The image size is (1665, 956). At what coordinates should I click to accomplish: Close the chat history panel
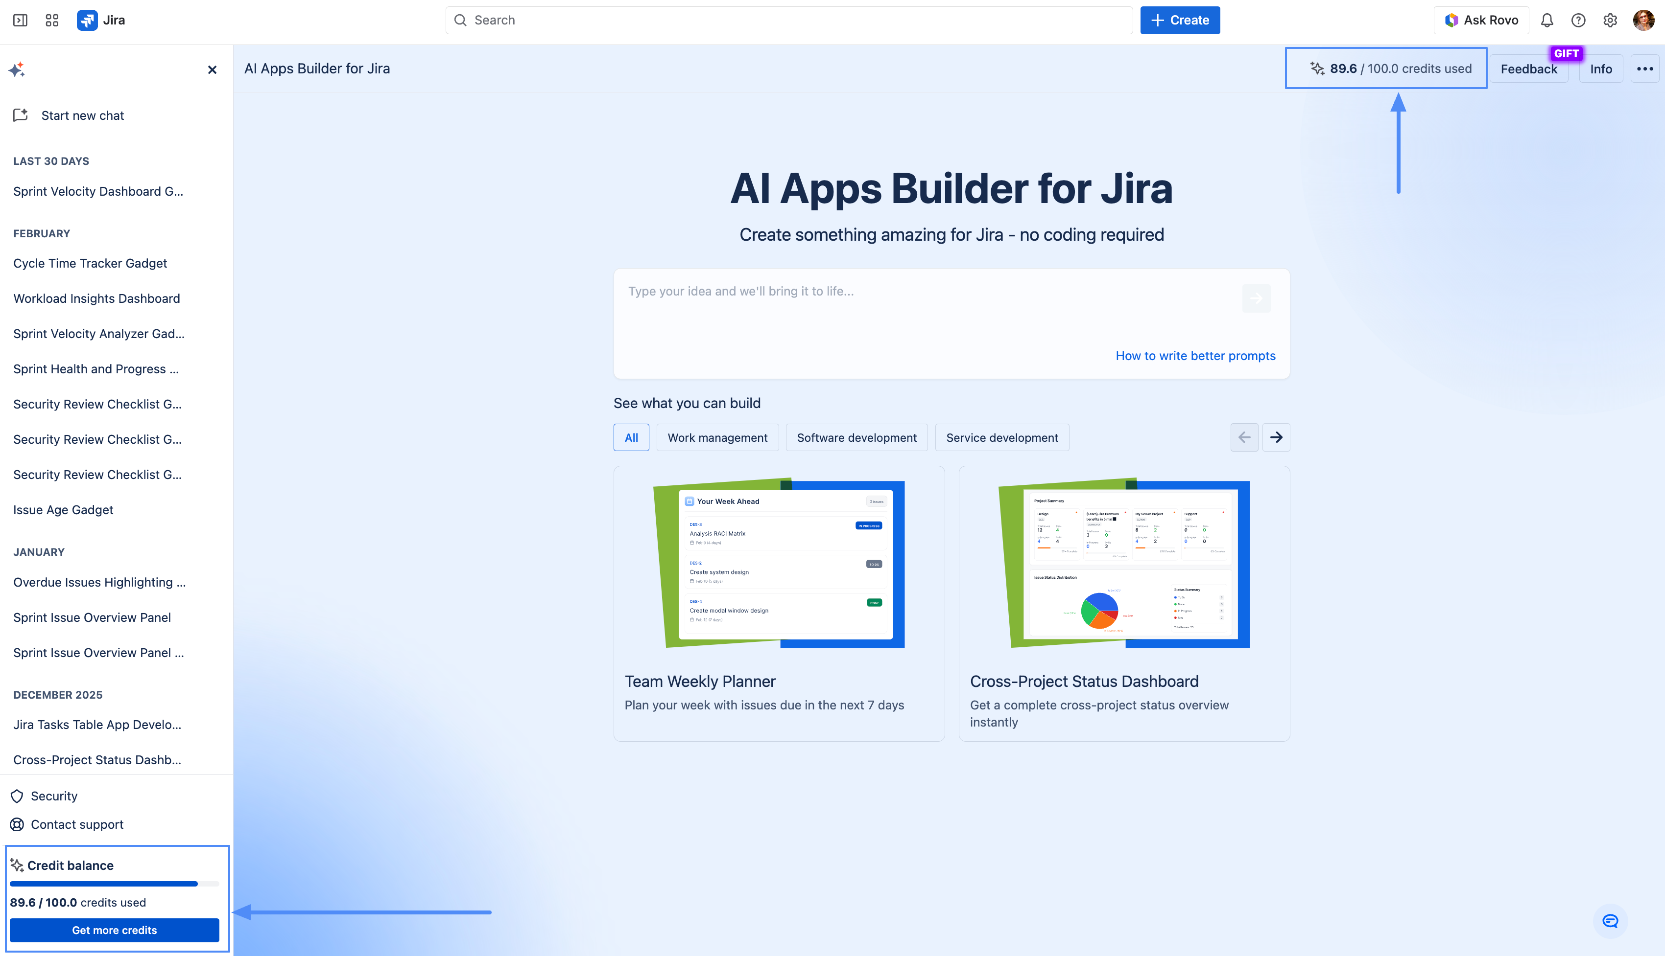(212, 69)
